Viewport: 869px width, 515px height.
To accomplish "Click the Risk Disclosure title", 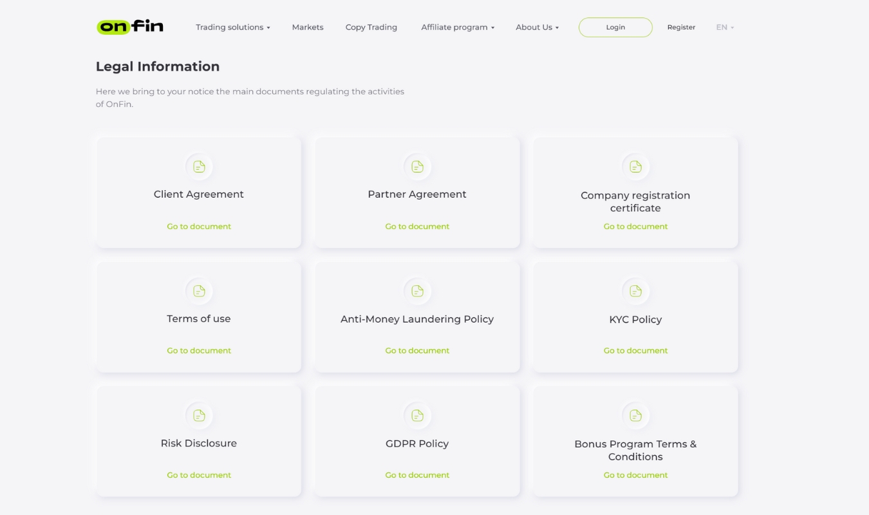I will click(199, 443).
